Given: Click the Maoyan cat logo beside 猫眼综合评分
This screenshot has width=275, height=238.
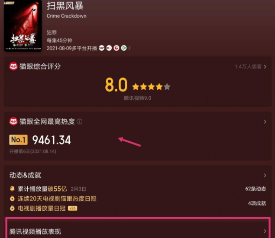Looking at the screenshot, I should pyautogui.click(x=13, y=66).
